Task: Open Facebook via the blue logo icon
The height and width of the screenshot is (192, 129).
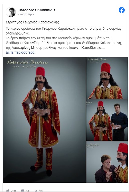Action: [122, 10]
